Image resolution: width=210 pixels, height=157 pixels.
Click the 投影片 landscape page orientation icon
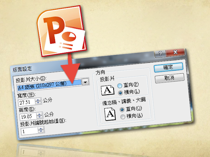click(x=108, y=90)
